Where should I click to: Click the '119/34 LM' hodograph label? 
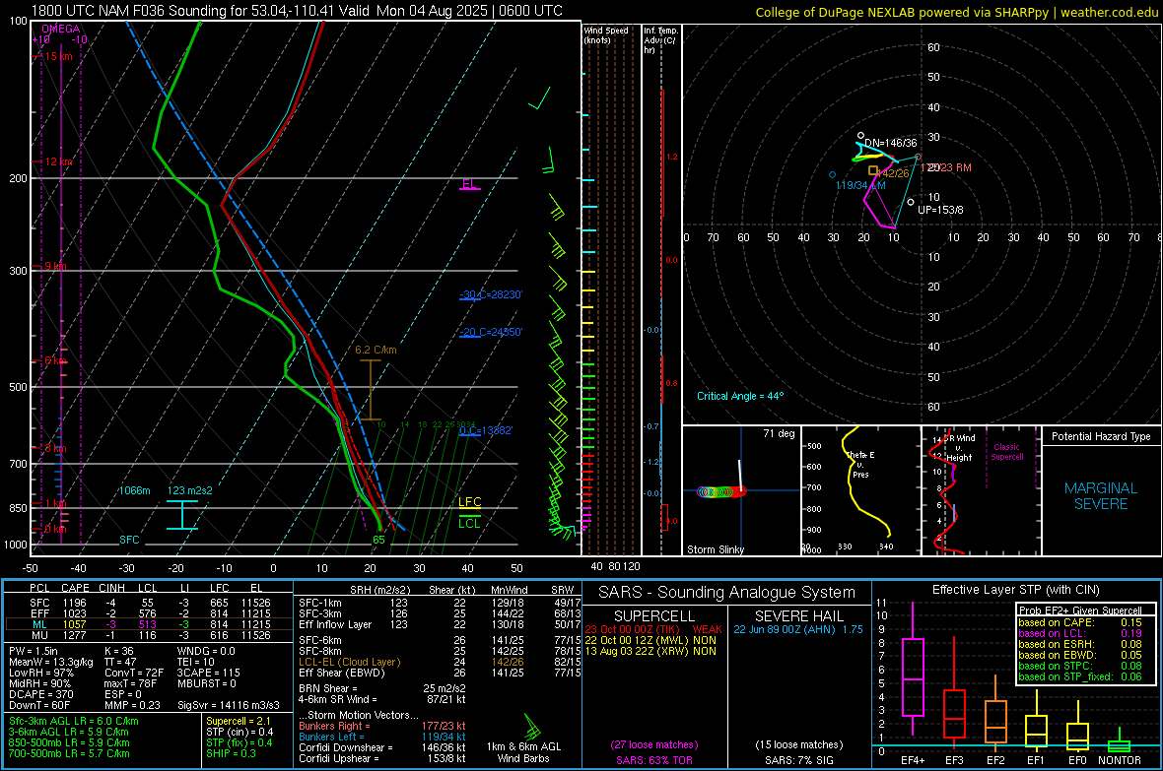860,185
